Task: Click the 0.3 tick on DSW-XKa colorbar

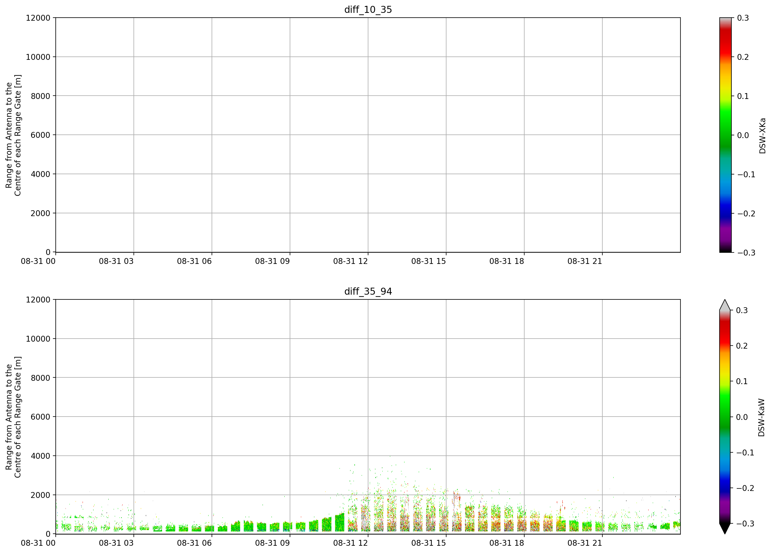Action: (743, 18)
